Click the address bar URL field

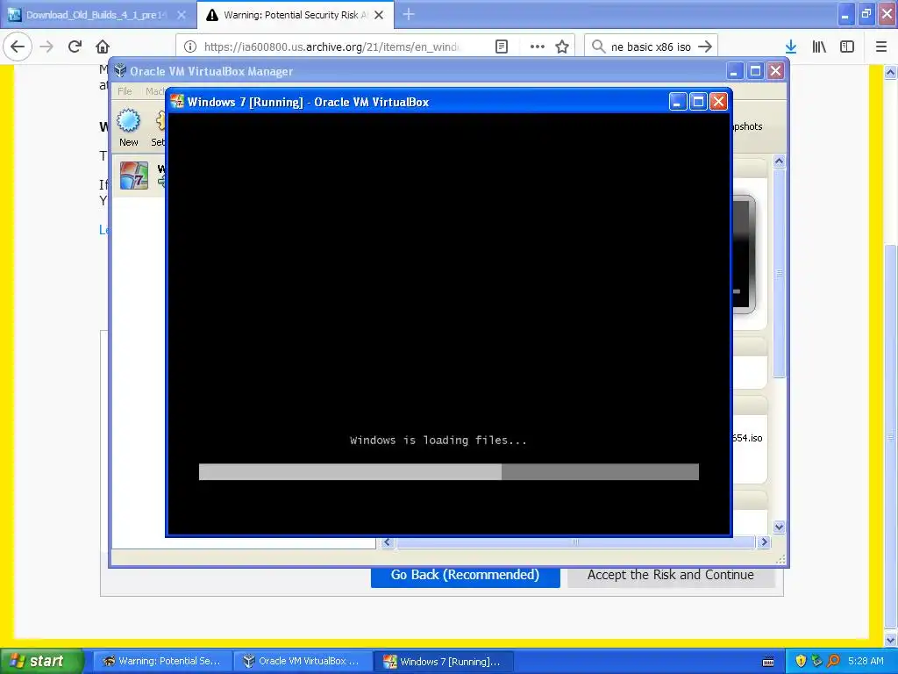(332, 47)
